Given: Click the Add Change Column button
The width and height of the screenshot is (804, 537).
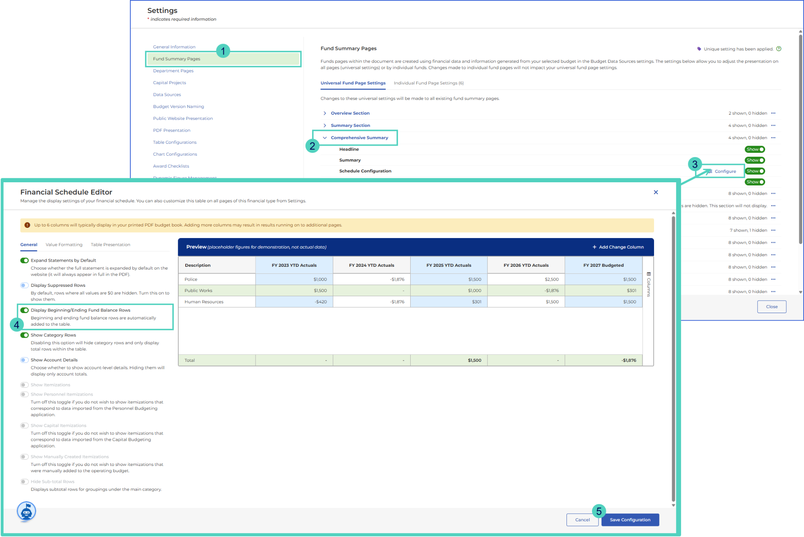Looking at the screenshot, I should (618, 247).
